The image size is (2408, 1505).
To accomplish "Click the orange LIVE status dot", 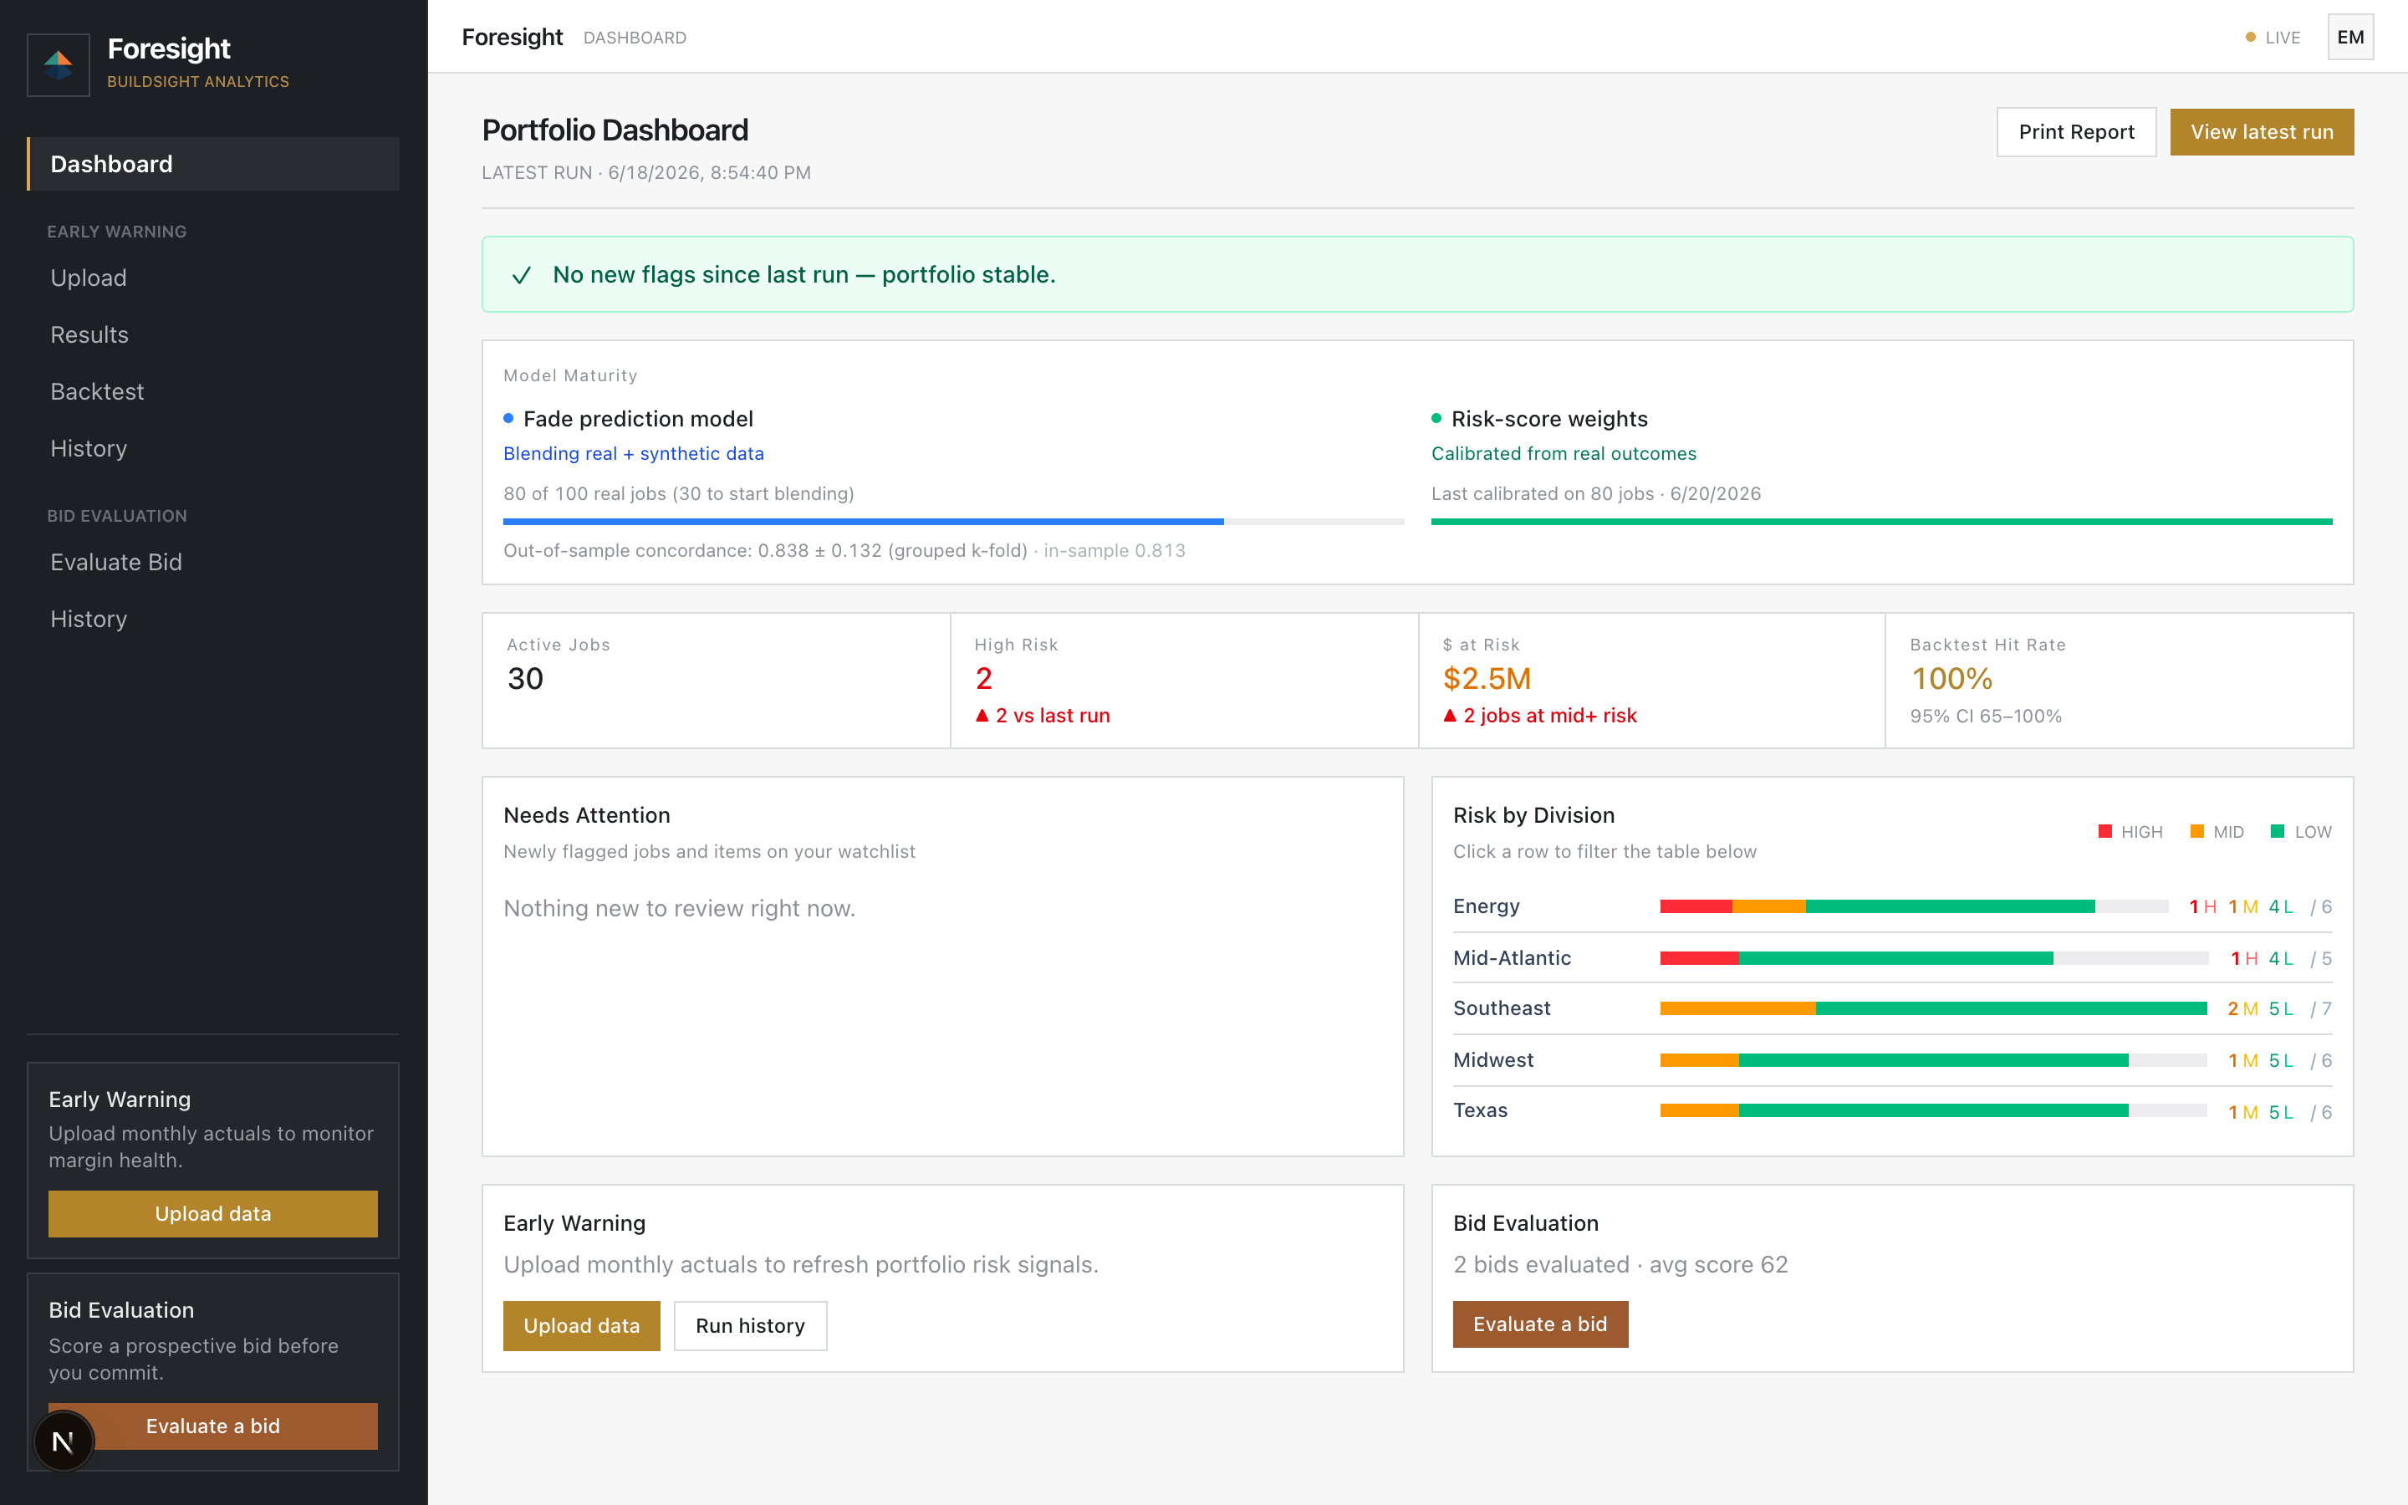I will click(2251, 38).
